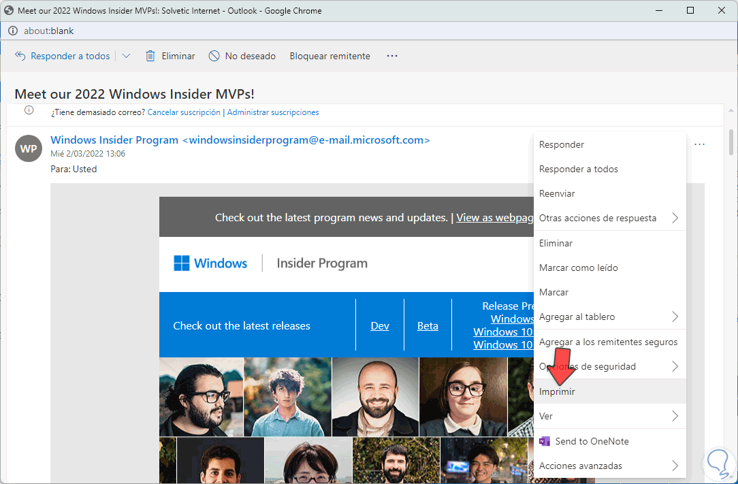Click the OneNote icon in menu
Screen dimensions: 738x484
click(x=544, y=441)
